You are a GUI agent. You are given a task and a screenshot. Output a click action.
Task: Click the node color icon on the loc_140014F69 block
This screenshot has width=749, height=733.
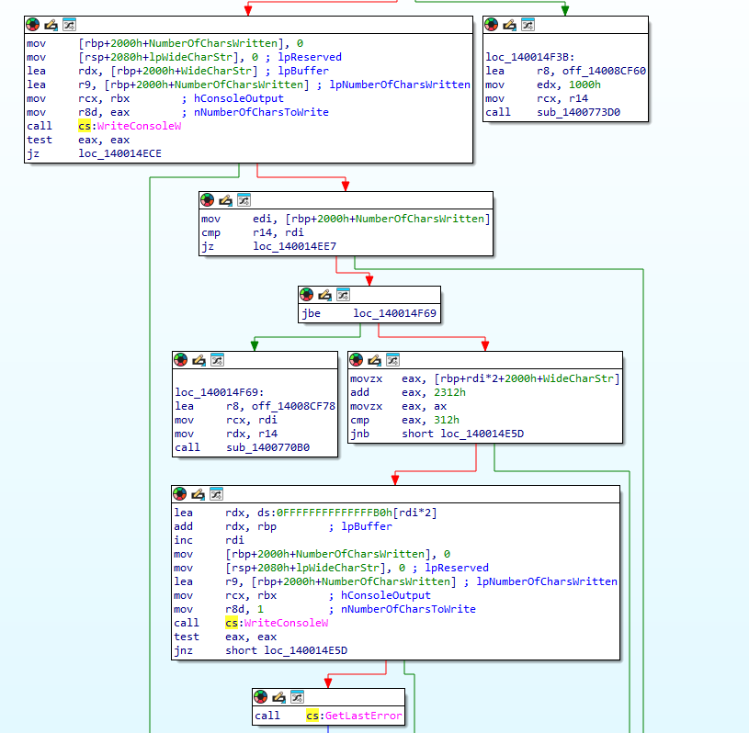tap(181, 359)
